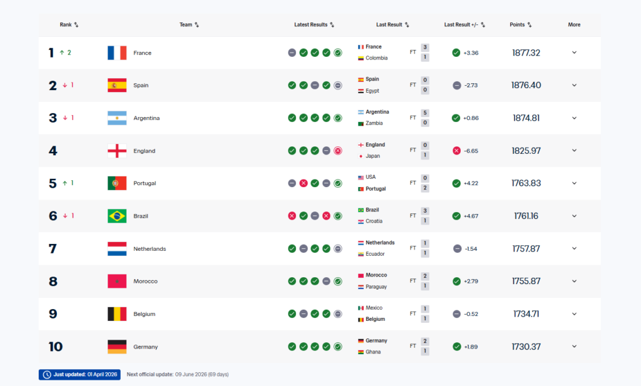Screen dimensions: 641x386
Task: Click England's red loss result icon
Action: pyautogui.click(x=338, y=151)
